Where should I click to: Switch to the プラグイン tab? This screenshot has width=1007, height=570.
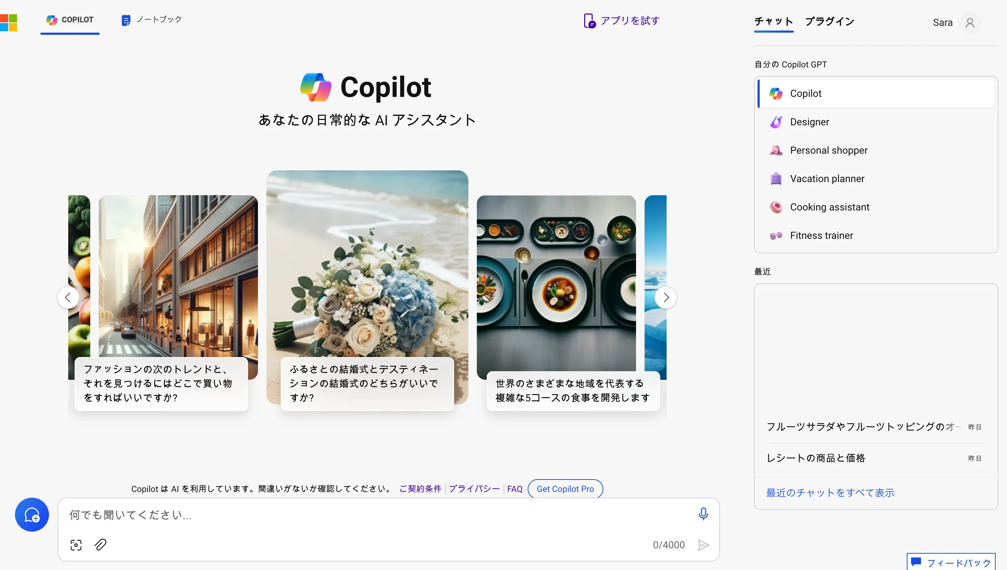click(x=829, y=22)
